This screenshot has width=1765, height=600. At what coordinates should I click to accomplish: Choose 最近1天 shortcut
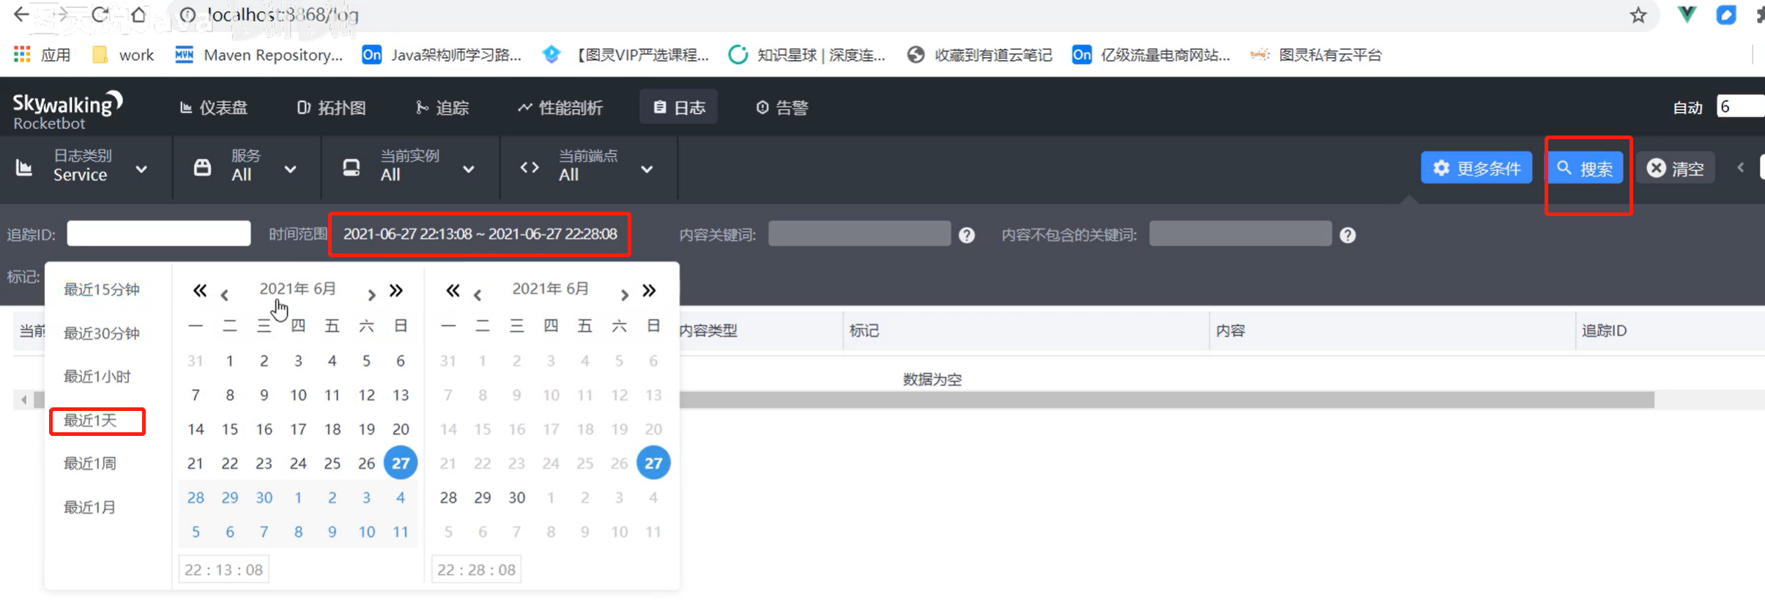(90, 421)
